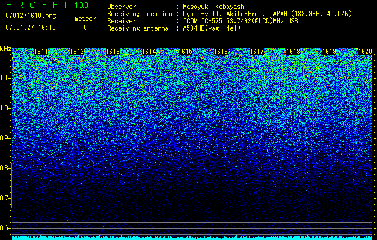The image size is (377, 240).
Task: Click observer name Masayuki Kobayashi
Action: pyautogui.click(x=215, y=7)
